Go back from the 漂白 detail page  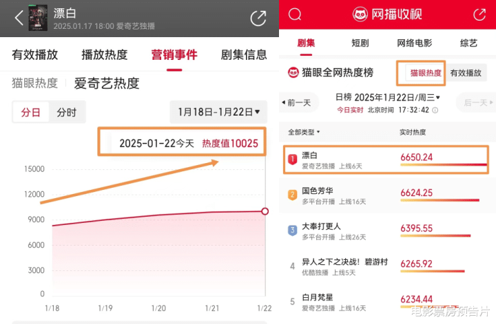pyautogui.click(x=19, y=18)
